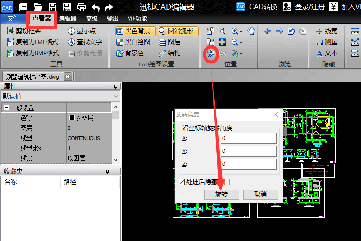The image size is (361, 241).
Task: Pin the 收藏夹 favorites panel
Action: 107,172
